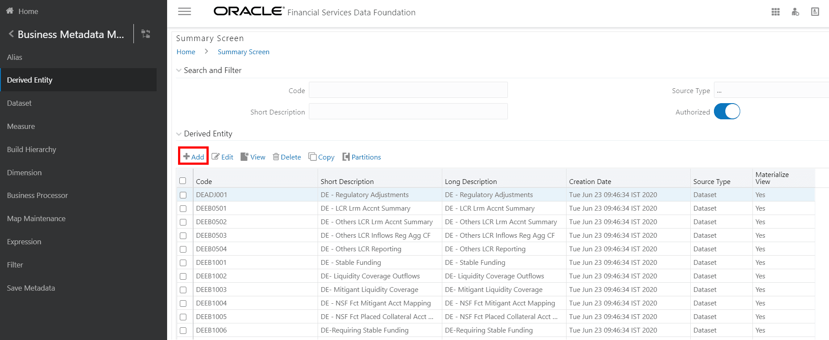This screenshot has width=829, height=340.
Task: Open the applications grid icon
Action: 776,12
